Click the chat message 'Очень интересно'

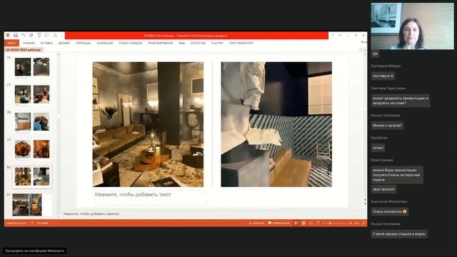[x=390, y=211]
